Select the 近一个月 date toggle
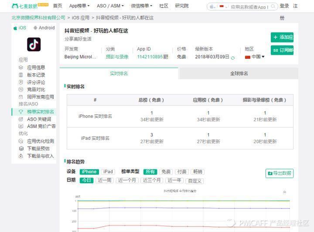This screenshot has width=314, height=232. 127,181
